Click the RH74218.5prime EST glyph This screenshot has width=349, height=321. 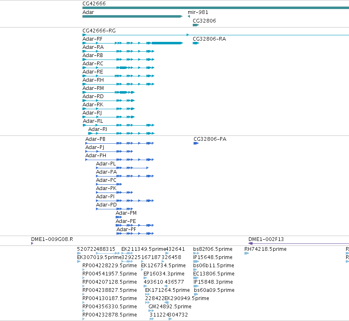pos(246,253)
